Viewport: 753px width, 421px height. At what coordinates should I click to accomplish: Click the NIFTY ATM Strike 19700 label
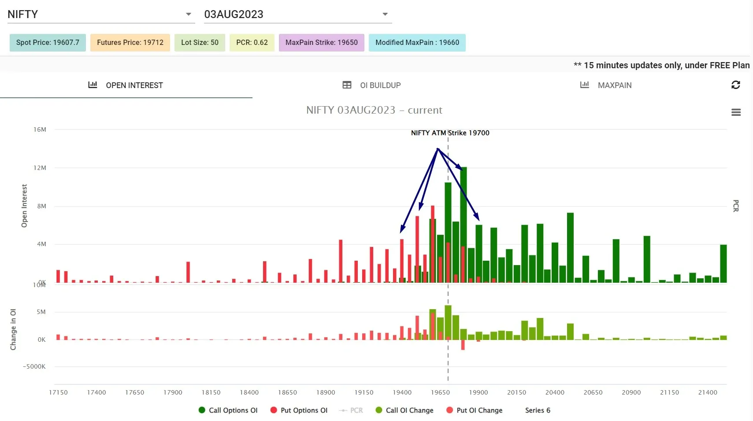click(450, 133)
